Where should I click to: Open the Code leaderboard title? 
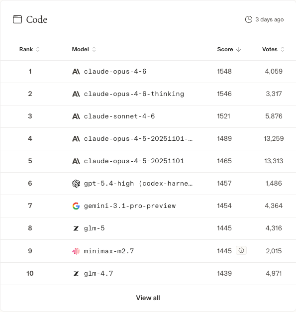pos(37,19)
